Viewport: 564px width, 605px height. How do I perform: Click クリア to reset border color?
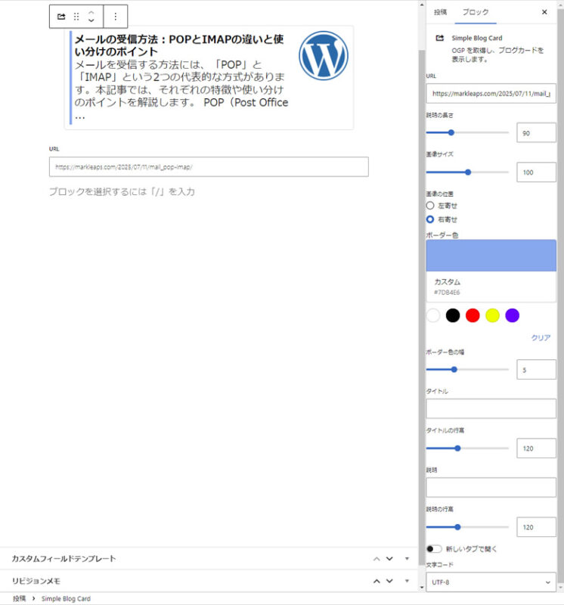click(x=541, y=338)
